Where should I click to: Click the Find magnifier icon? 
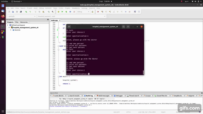(49, 12)
